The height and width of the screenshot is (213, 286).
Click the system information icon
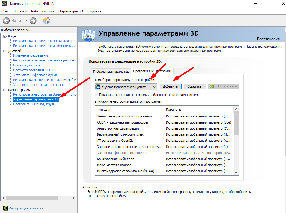[6, 208]
